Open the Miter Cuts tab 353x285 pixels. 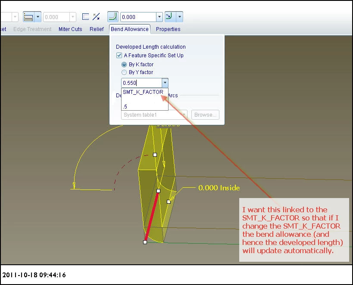(x=70, y=29)
